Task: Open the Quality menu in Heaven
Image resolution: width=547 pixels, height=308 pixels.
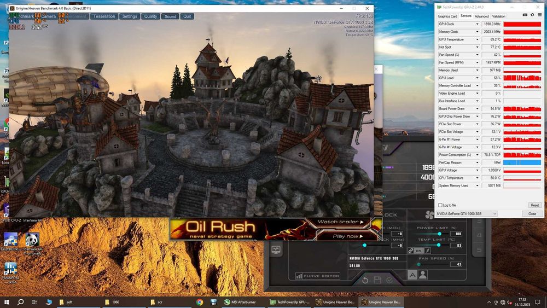Action: 150,16
